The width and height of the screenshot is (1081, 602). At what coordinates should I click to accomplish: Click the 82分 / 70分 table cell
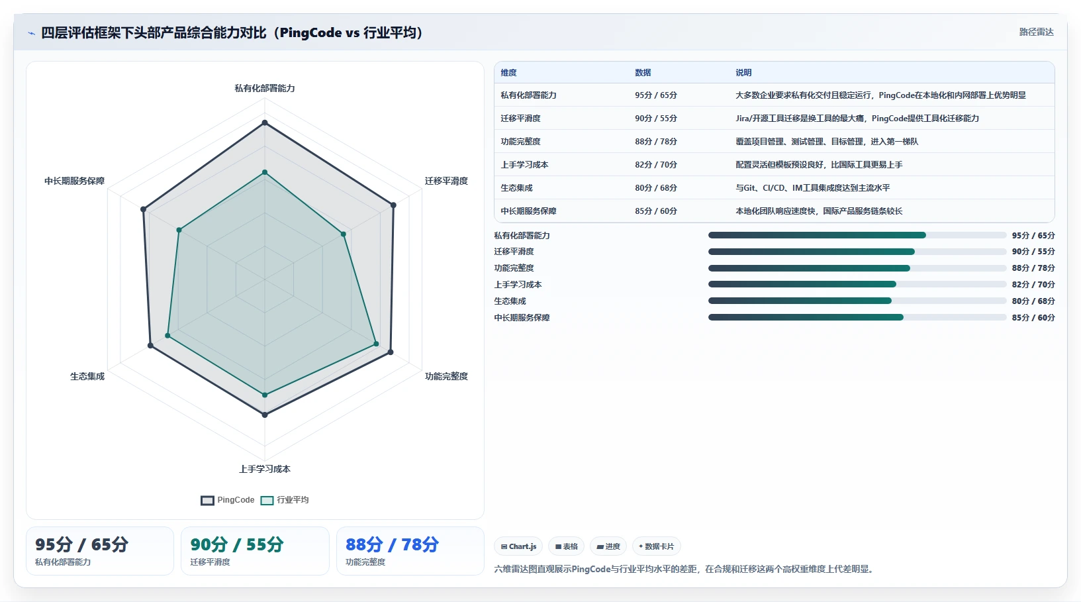point(656,165)
